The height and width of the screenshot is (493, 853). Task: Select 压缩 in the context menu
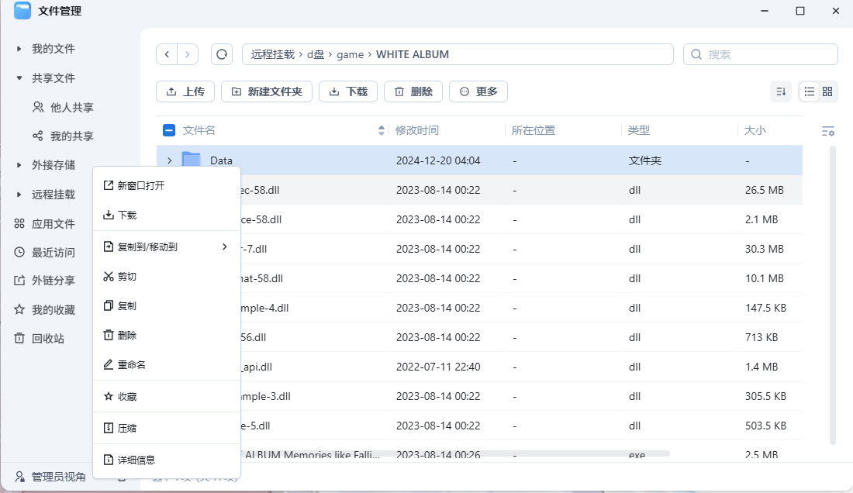[x=126, y=428]
